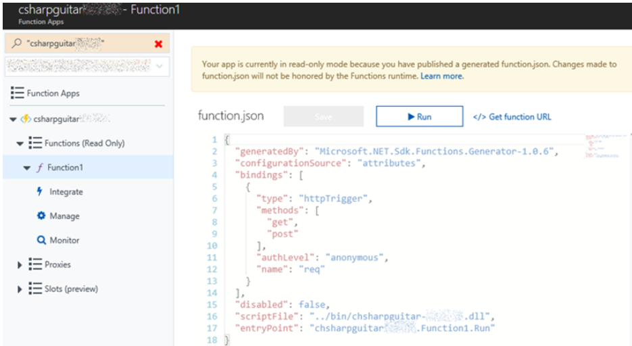Focus the "csharpguitar" search field
The width and height of the screenshot is (632, 346).
(x=87, y=43)
